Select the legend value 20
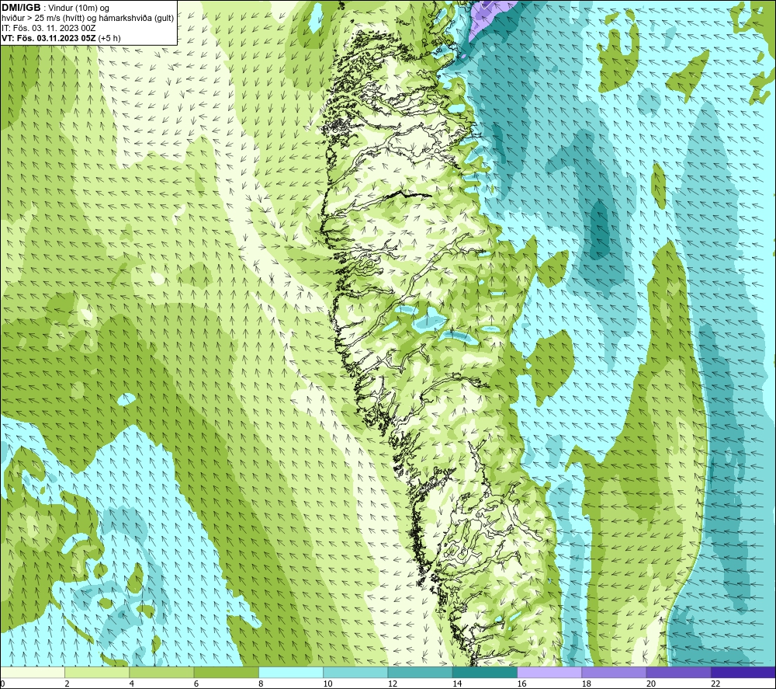The image size is (776, 689). coord(651,684)
